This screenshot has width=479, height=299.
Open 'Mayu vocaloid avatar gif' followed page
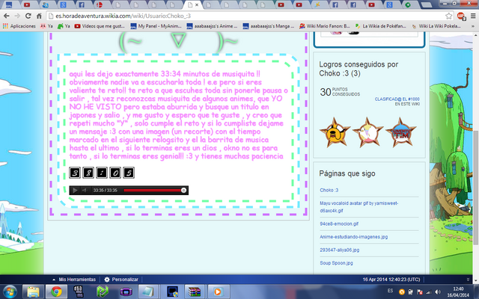(359, 206)
